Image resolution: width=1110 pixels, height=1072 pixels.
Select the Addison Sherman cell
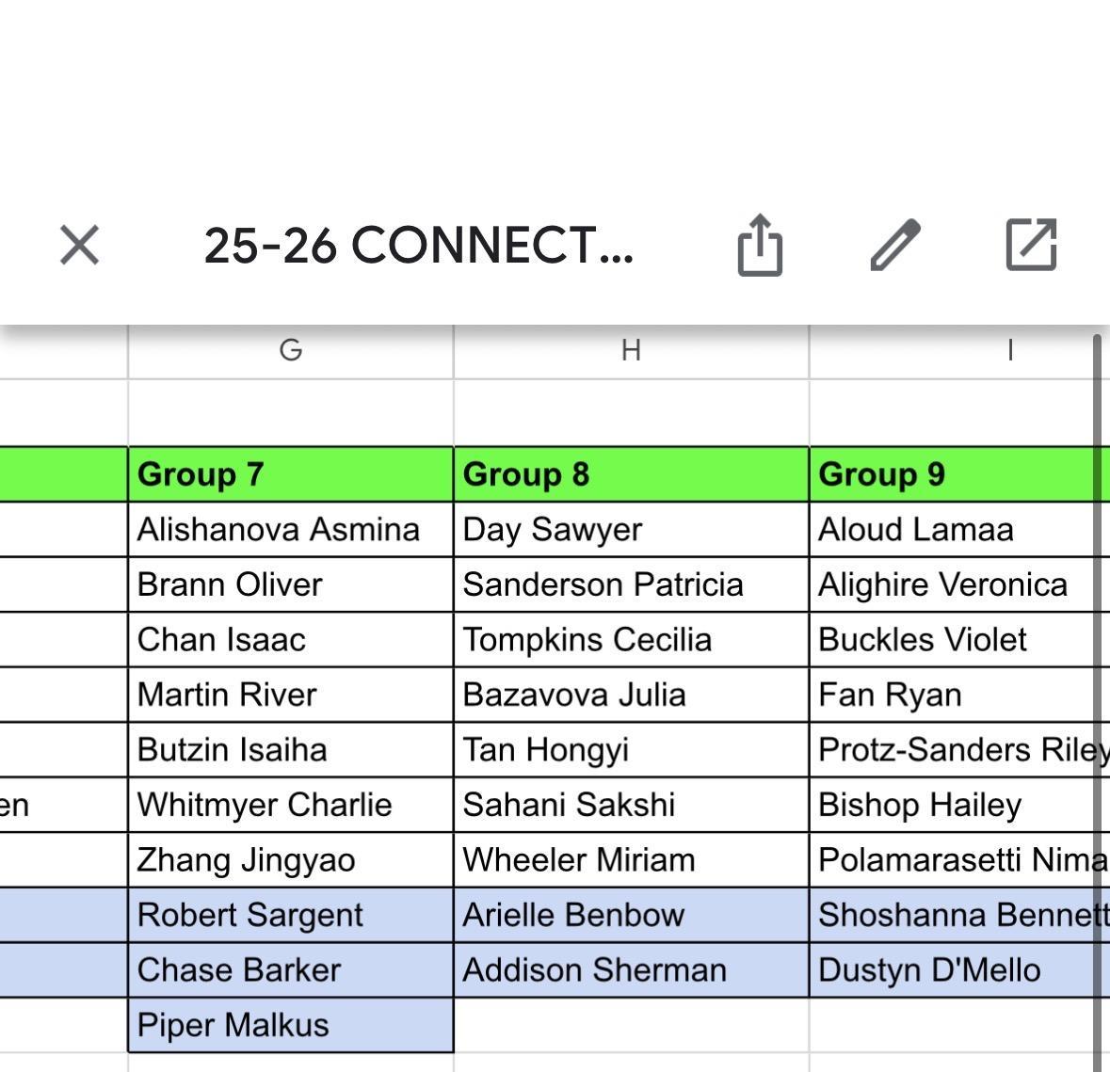(x=631, y=970)
